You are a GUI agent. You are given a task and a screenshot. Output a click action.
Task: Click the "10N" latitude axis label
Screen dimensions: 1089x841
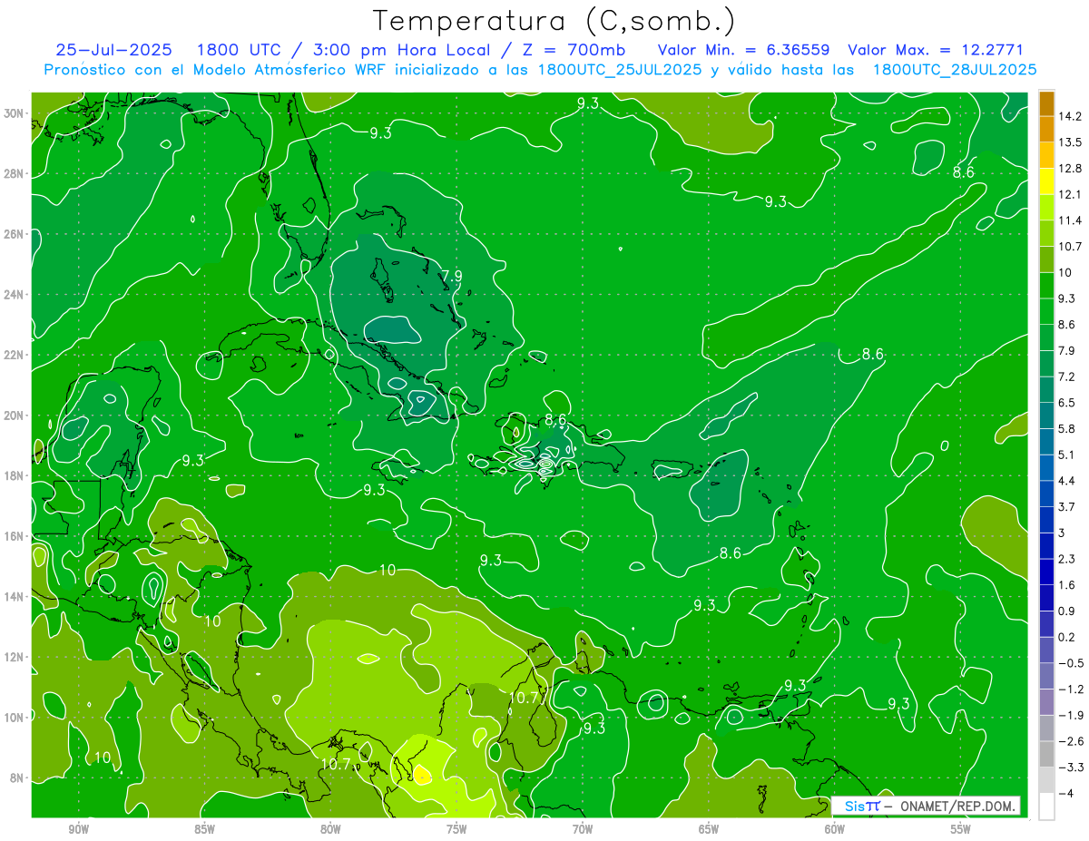(15, 718)
